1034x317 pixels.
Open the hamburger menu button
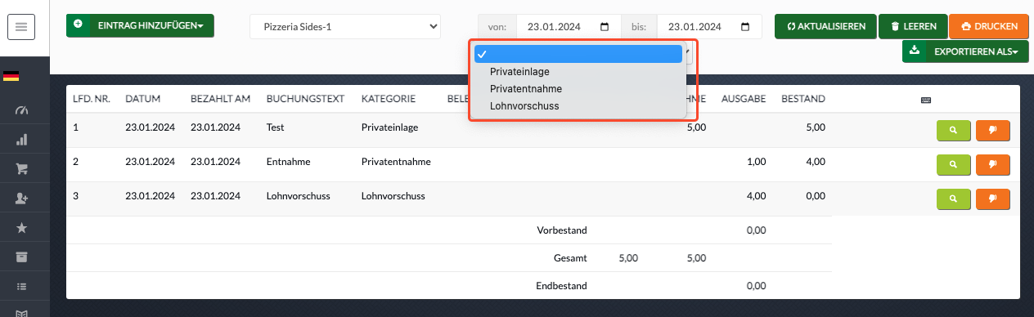20,27
